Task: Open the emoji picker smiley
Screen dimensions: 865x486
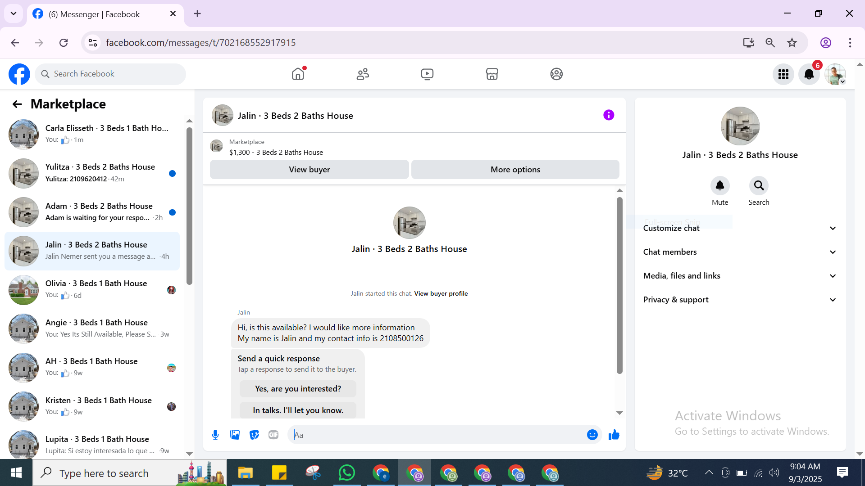Action: (x=592, y=435)
